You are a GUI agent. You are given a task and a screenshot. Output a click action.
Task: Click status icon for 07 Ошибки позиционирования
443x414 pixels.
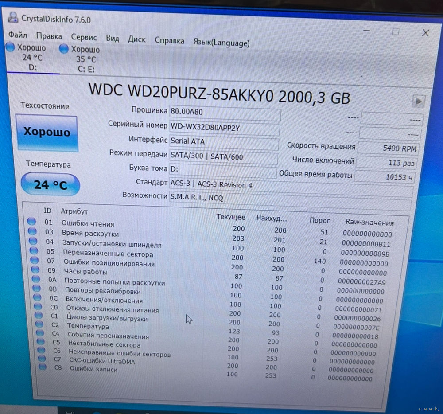point(35,260)
